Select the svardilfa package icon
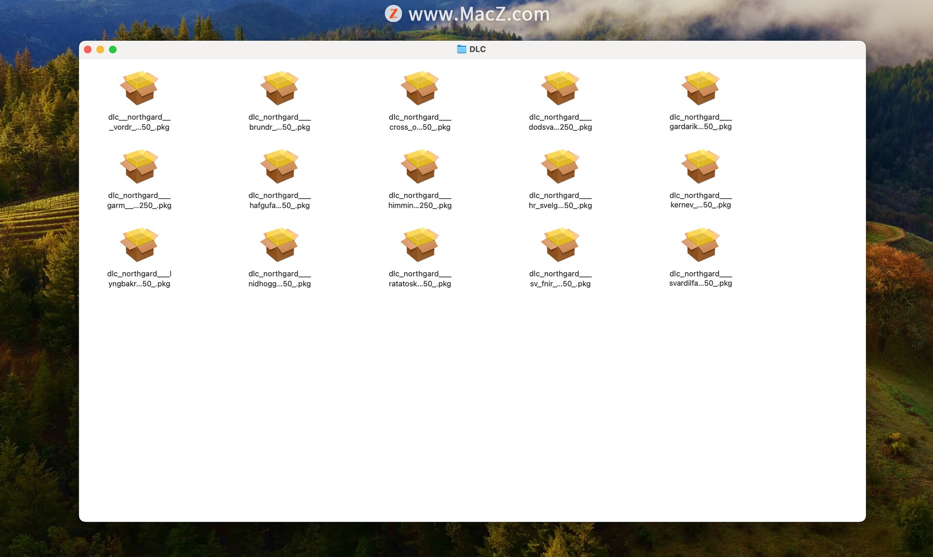The image size is (933, 557). [701, 244]
